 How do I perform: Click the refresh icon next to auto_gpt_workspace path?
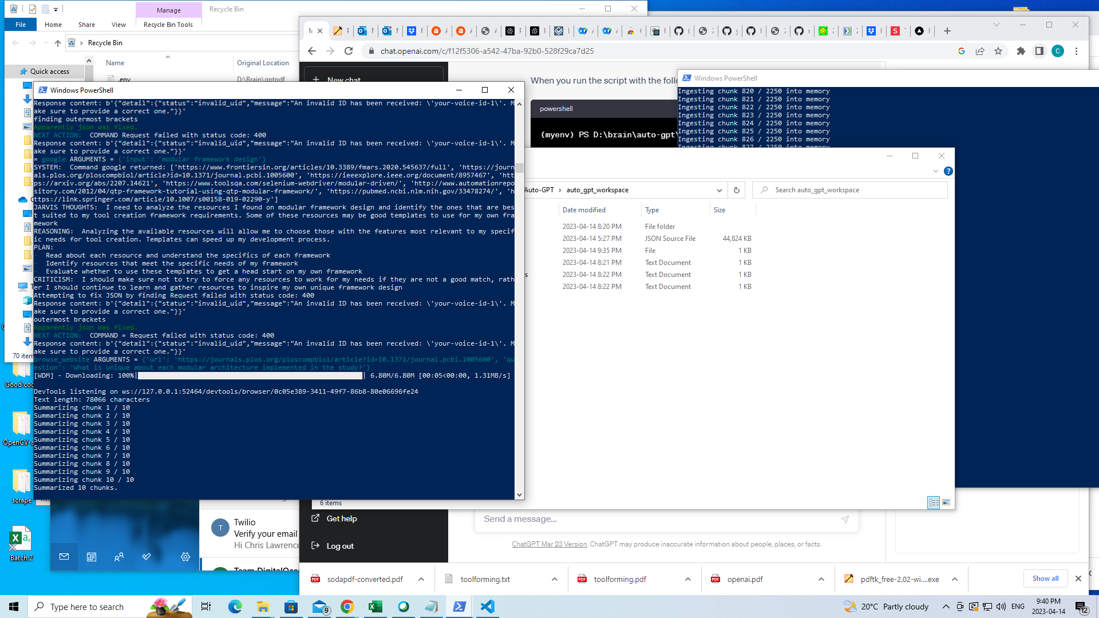point(736,190)
